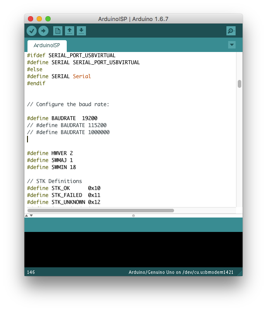Click the down triangle on divider
Screen dimensions: 267x311
click(31, 216)
